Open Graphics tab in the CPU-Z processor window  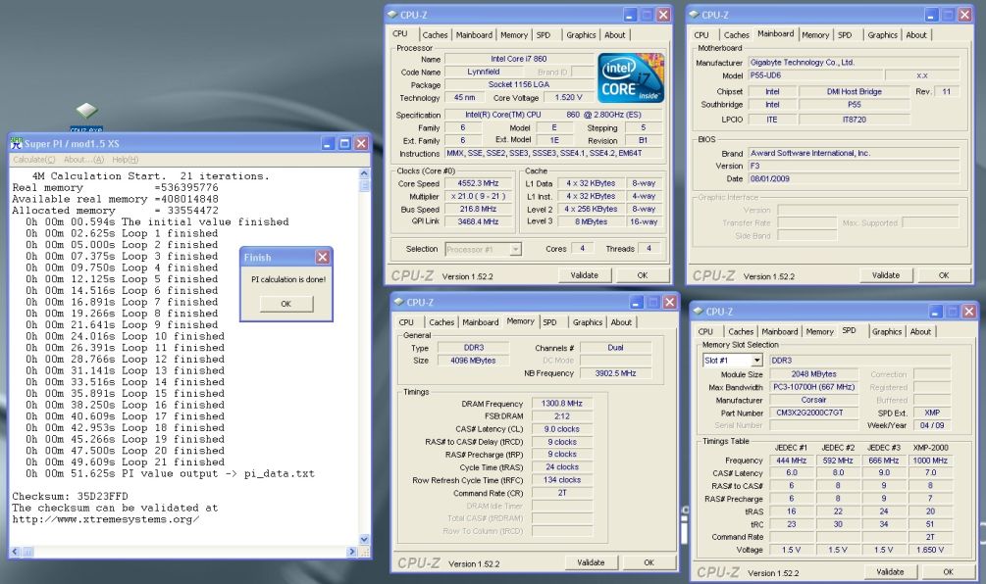tap(581, 35)
